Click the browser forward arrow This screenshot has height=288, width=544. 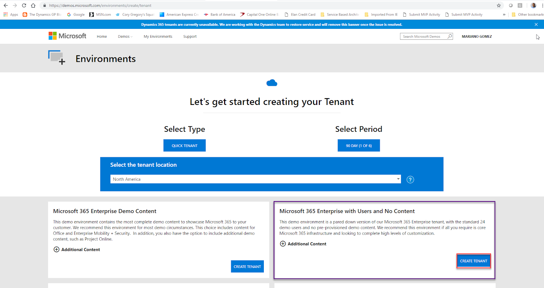coord(15,5)
